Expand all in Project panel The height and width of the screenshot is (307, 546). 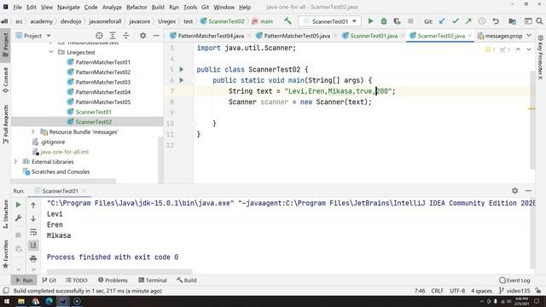[113, 36]
